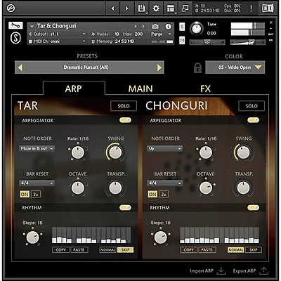
Task: Click the Tune knob
Action: tap(197, 29)
